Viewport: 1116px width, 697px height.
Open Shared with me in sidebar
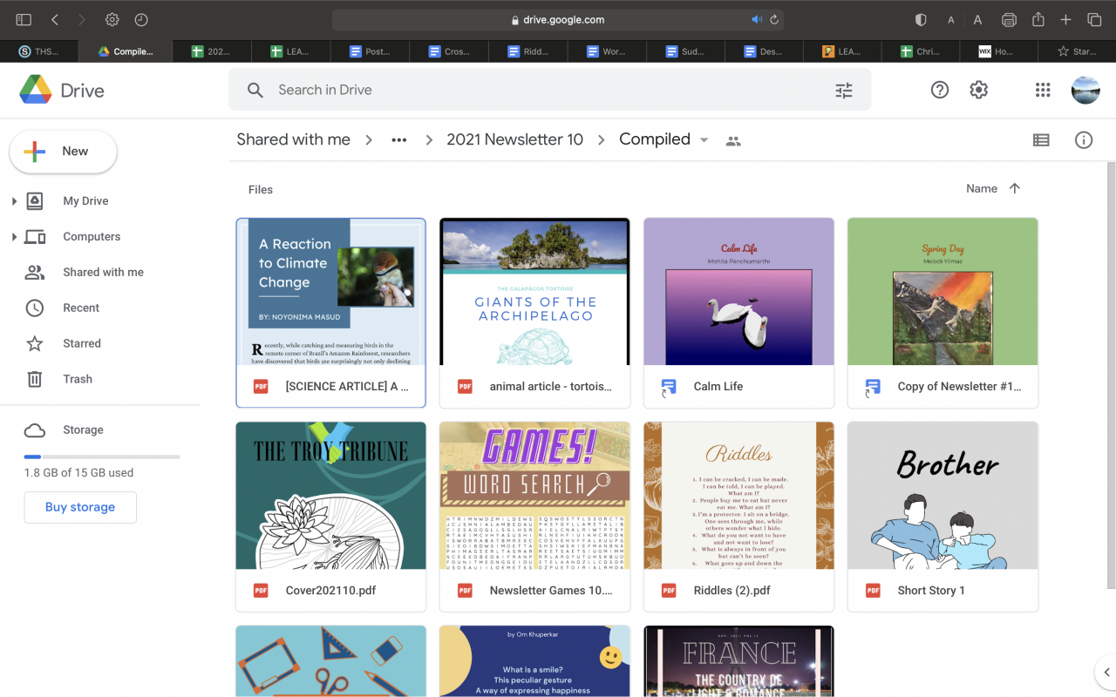click(x=103, y=273)
